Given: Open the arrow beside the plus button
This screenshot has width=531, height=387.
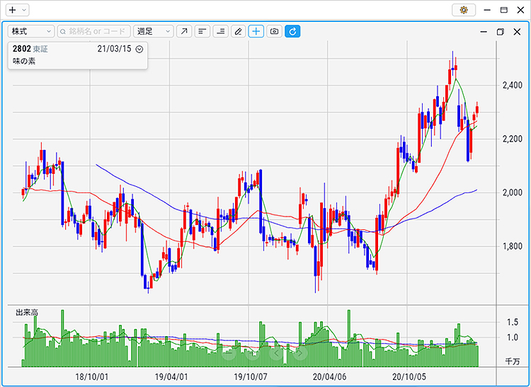Looking at the screenshot, I should (23, 10).
